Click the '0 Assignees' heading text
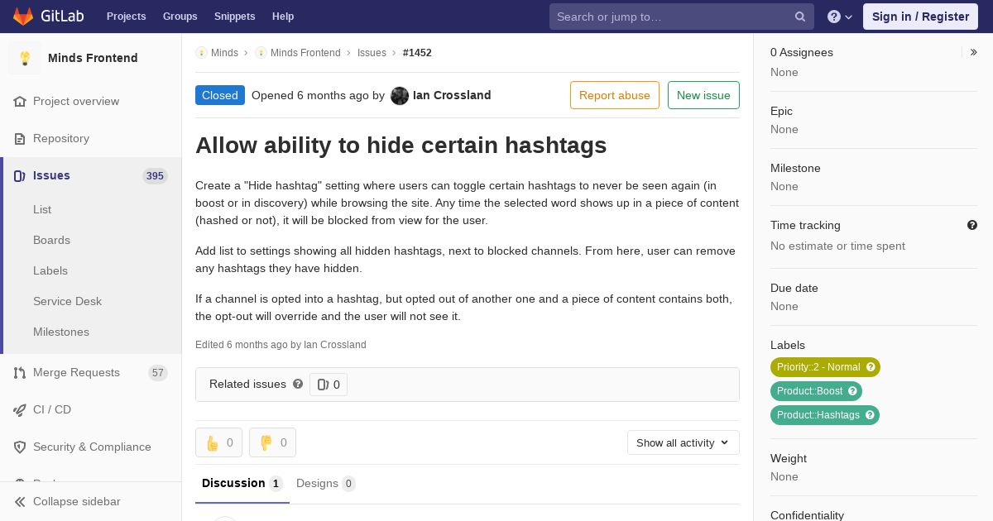 pyautogui.click(x=802, y=52)
